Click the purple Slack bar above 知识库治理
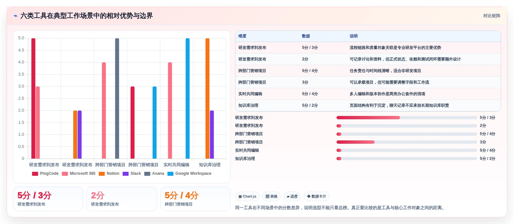The width and height of the screenshot is (514, 224). click(212, 134)
